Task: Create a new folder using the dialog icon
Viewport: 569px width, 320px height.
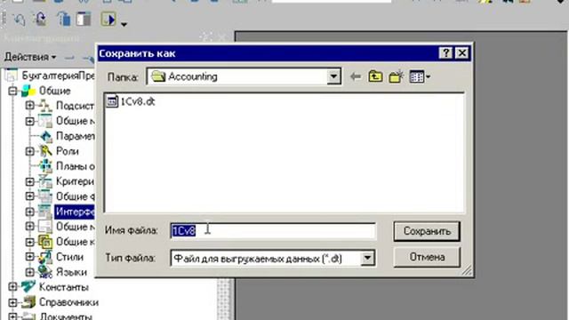Action: (x=396, y=76)
